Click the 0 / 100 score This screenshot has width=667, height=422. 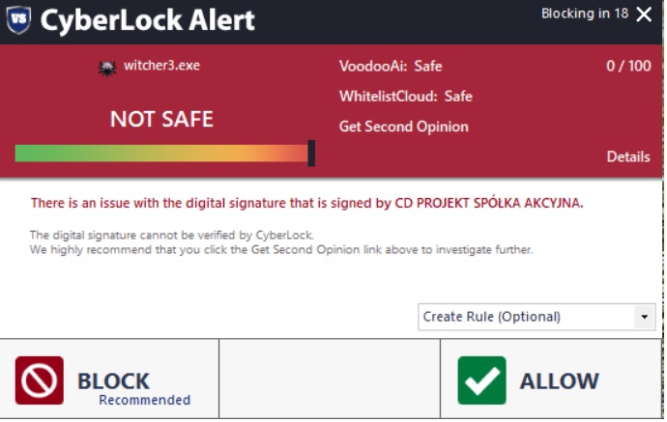click(x=627, y=67)
